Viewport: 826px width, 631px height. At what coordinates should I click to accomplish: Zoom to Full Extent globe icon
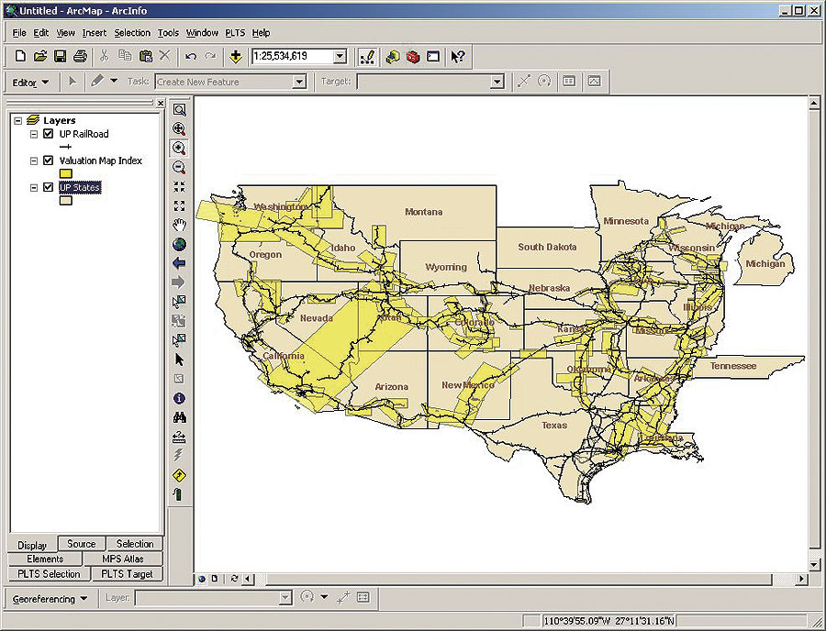tap(179, 244)
